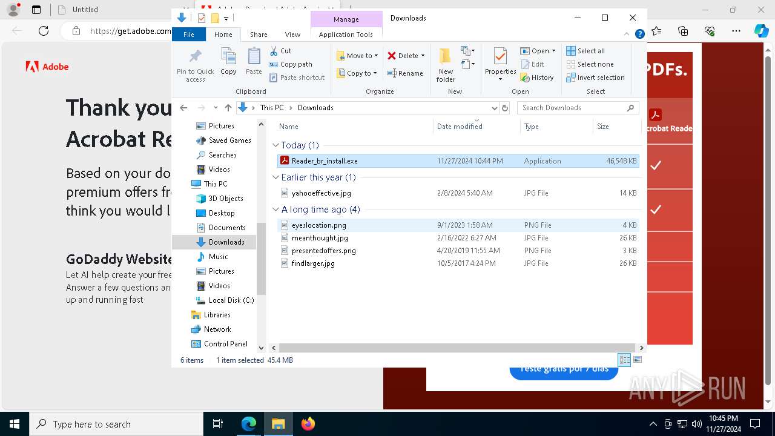Select eyeslocation.png file
The width and height of the screenshot is (775, 436).
[458, 225]
